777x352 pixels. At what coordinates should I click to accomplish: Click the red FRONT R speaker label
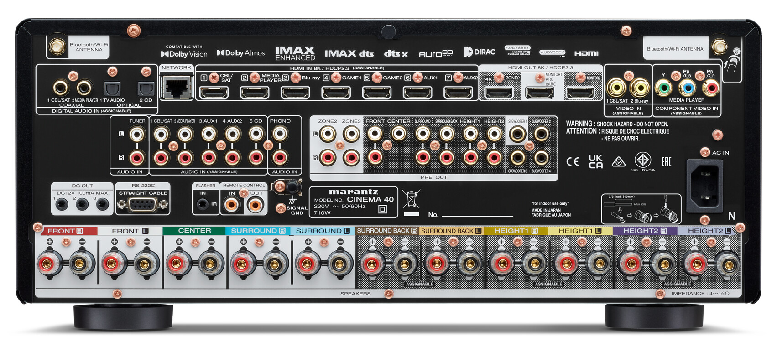click(x=65, y=231)
